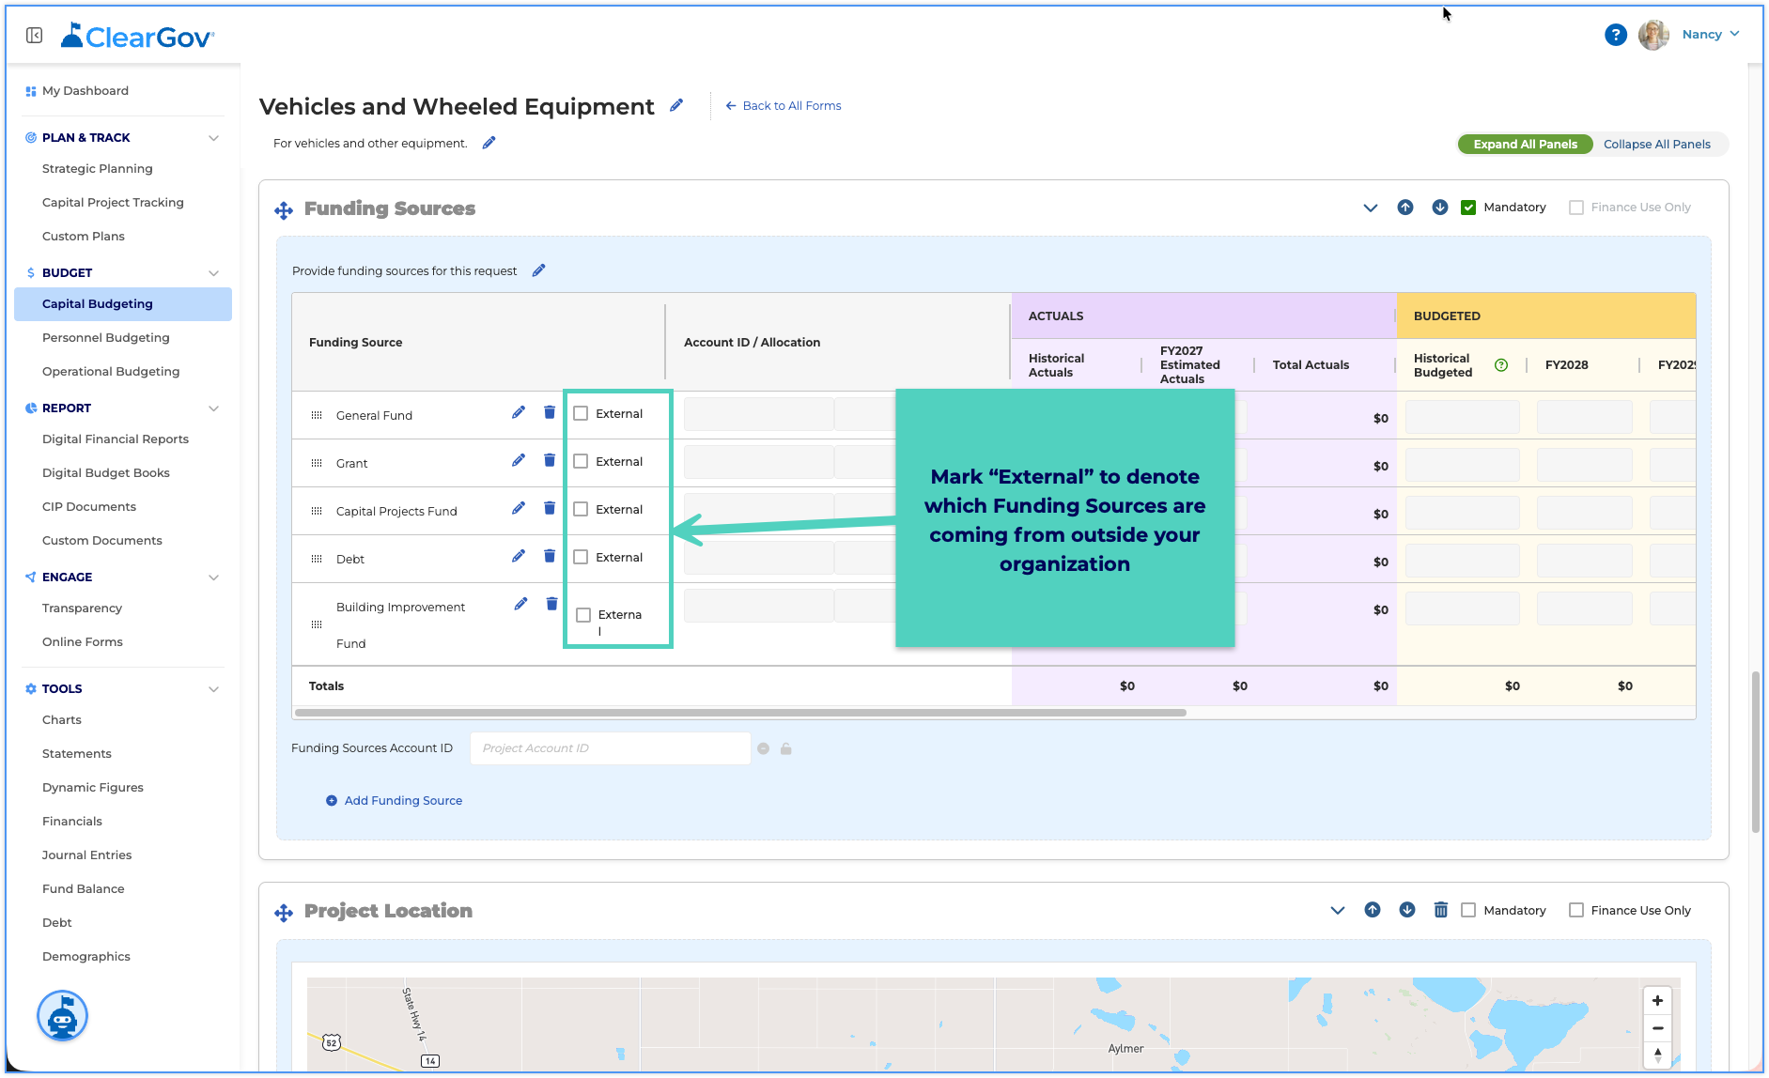Open Personnel Budgeting in sidebar
Screen dimensions: 1769x1078
[106, 337]
